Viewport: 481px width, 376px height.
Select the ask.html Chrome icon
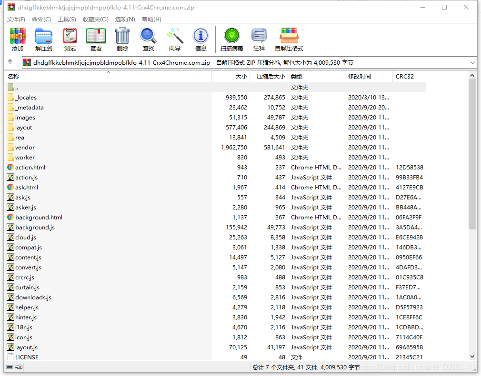10,188
